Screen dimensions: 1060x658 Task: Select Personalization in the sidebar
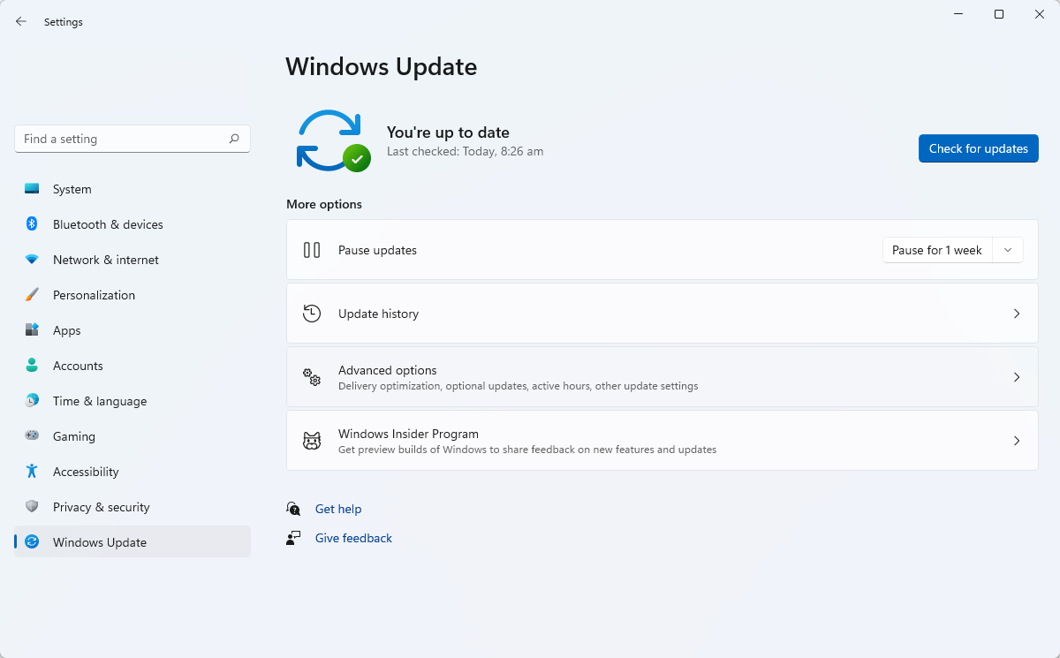pos(132,295)
